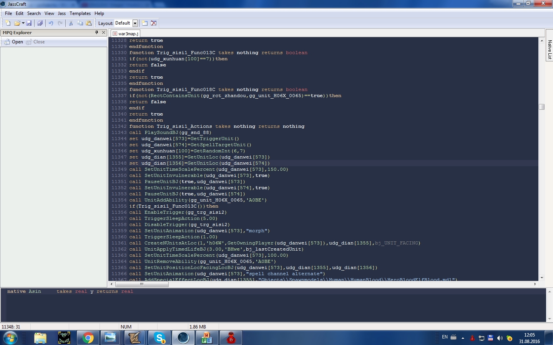Undo the last edit
This screenshot has width=553, height=345.
tap(51, 23)
